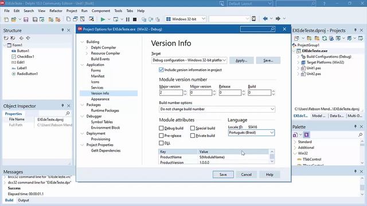Switch to the Output tab in Messages

pyautogui.click(x=24, y=200)
